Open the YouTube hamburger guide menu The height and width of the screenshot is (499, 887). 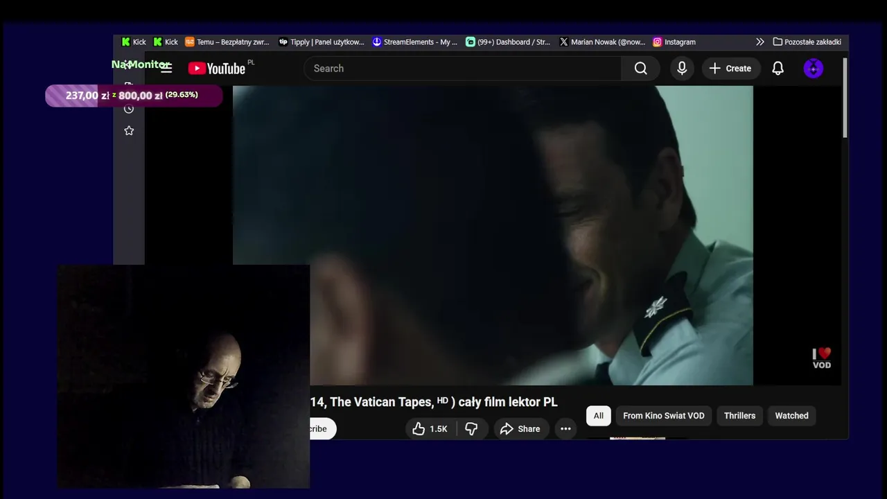coord(166,68)
